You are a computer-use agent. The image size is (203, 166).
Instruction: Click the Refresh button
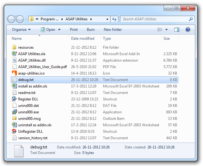coord(114,19)
